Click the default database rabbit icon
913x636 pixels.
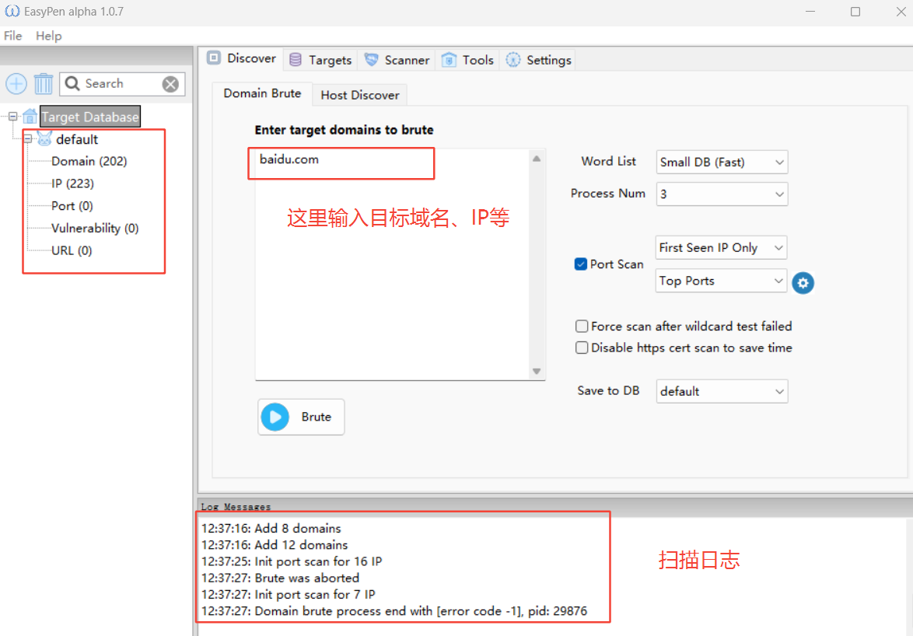click(x=44, y=139)
